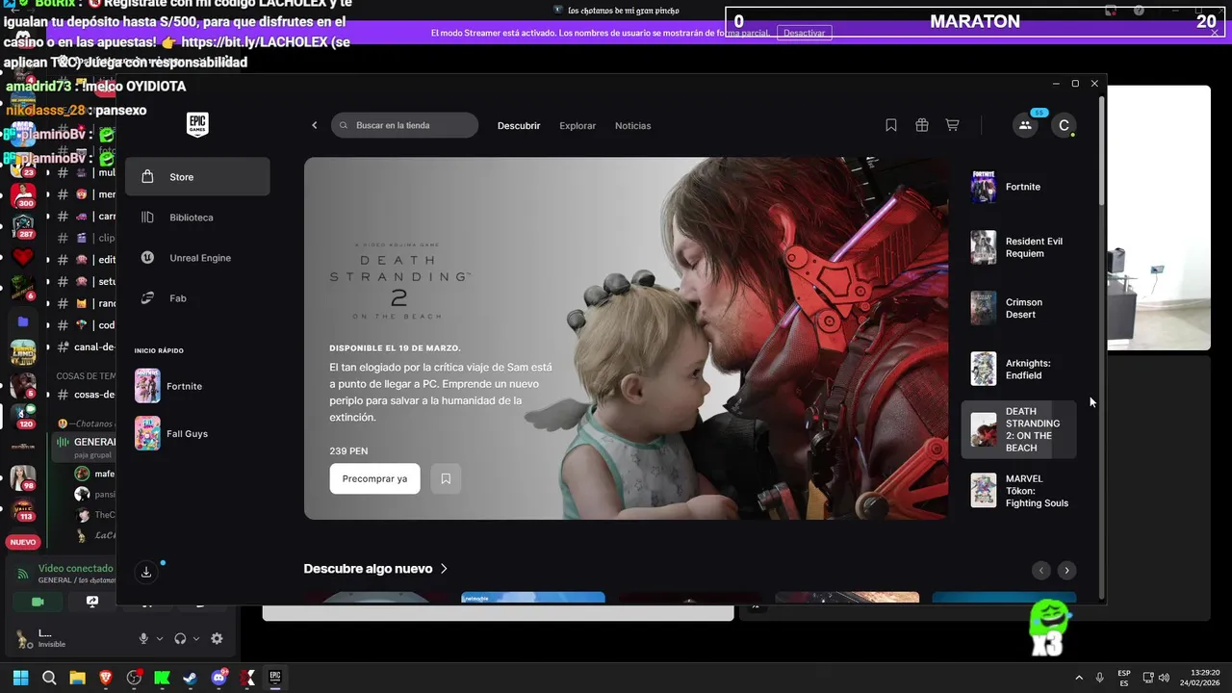Open Epic Games Launcher taskbar icon

click(274, 678)
